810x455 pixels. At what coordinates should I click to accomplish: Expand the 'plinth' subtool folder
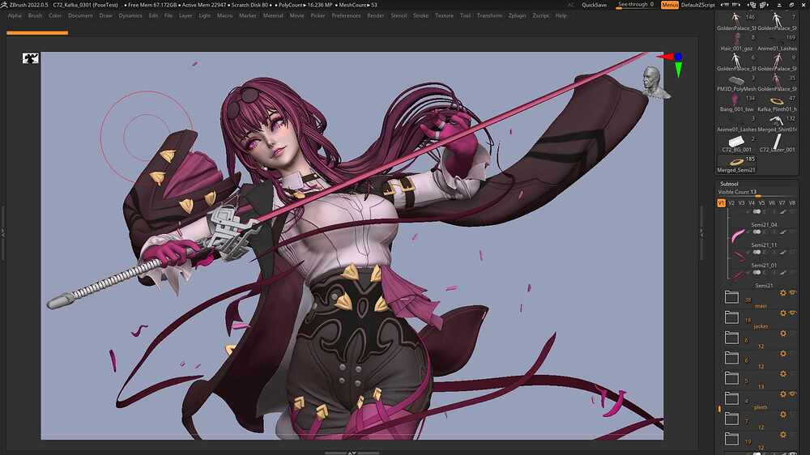tap(731, 398)
